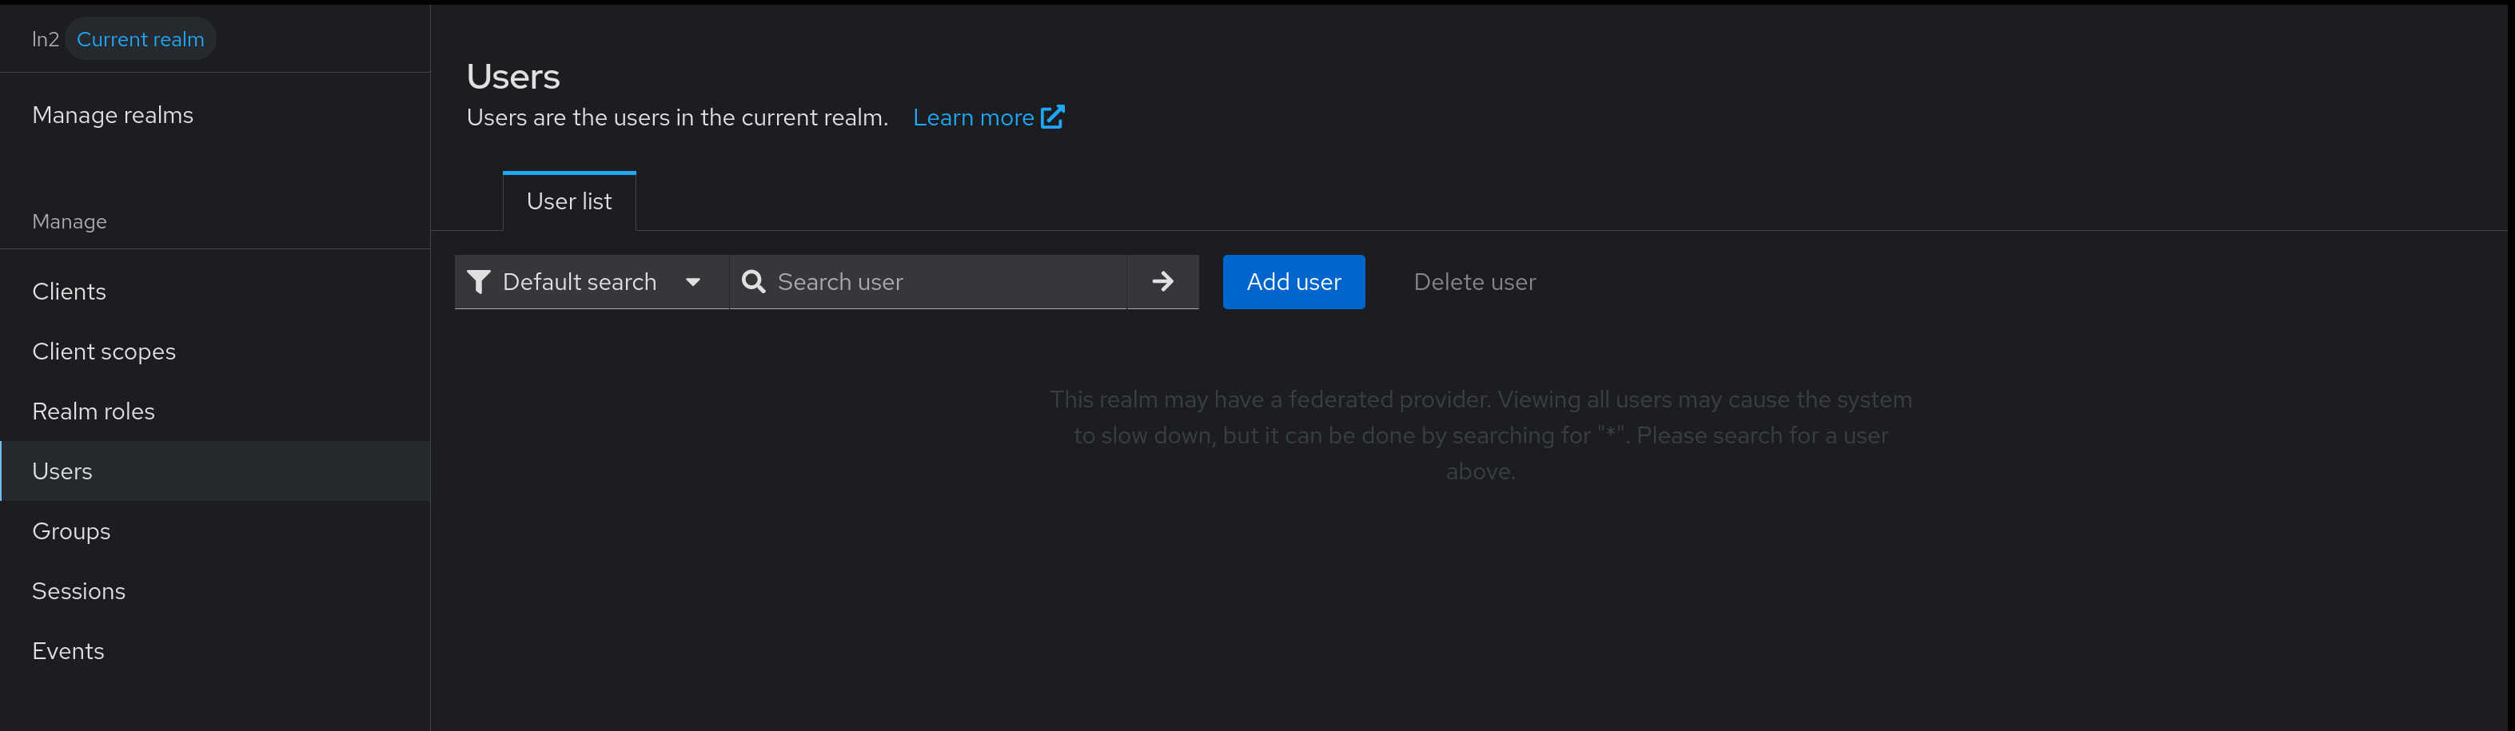Screen dimensions: 2515x731
Task: Open the Groups section
Action: (x=71, y=531)
